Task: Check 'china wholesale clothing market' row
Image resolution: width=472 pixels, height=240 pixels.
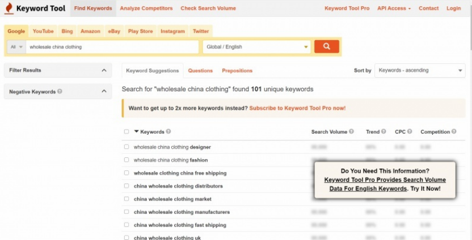Action: coord(127,199)
